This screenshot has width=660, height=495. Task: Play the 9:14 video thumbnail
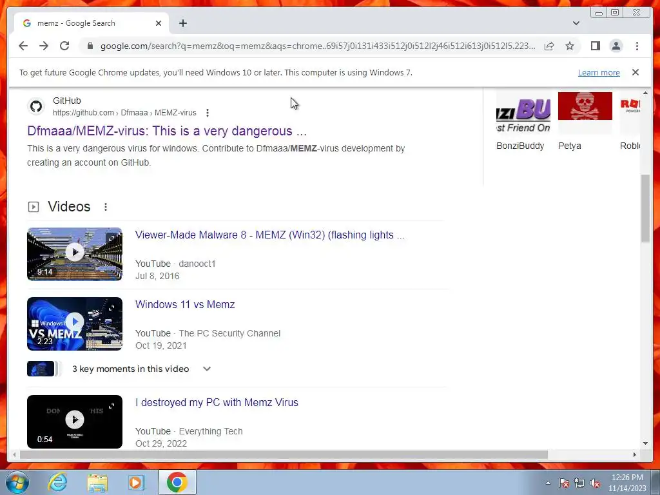click(75, 254)
